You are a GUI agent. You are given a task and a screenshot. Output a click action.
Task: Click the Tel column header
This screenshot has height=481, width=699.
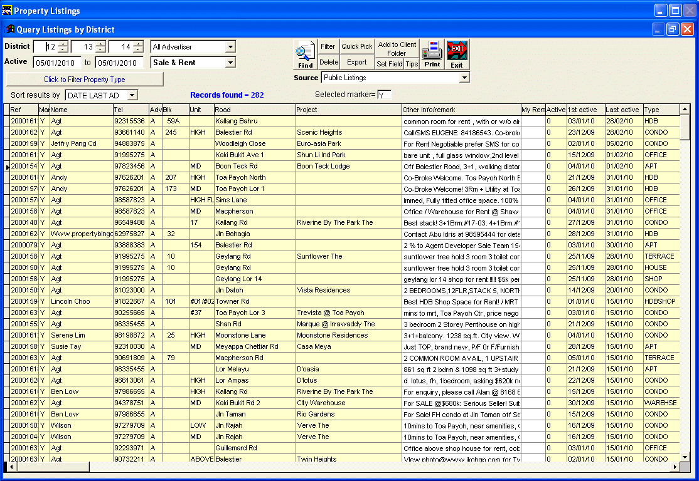coord(131,110)
